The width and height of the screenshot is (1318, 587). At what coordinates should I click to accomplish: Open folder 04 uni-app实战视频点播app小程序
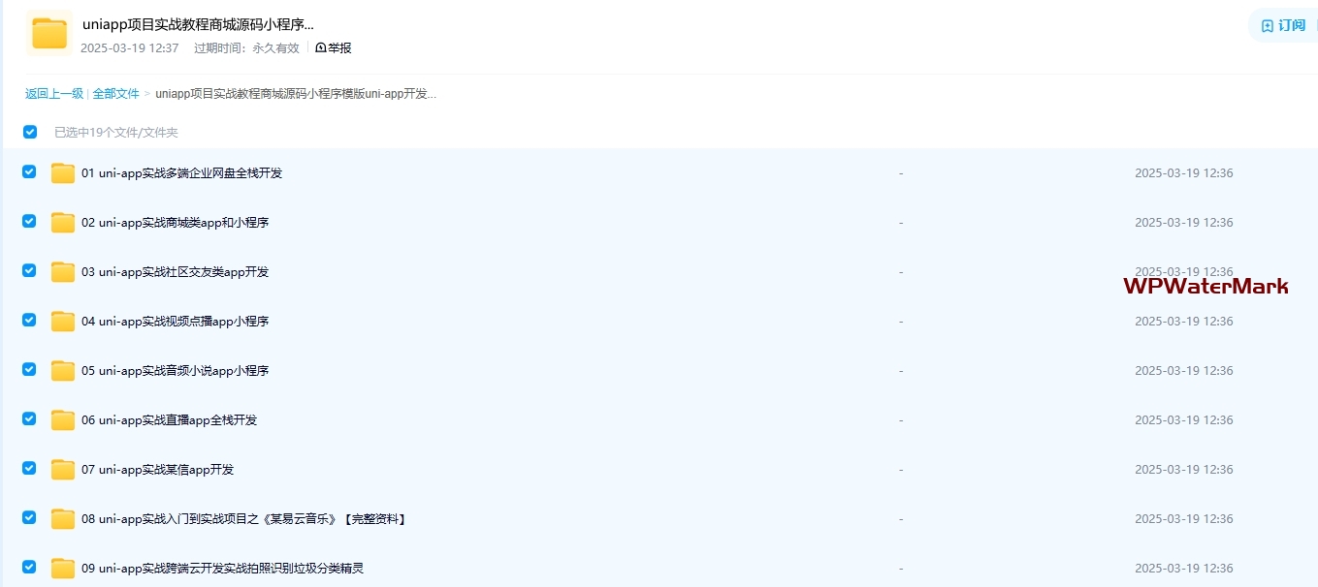[175, 322]
